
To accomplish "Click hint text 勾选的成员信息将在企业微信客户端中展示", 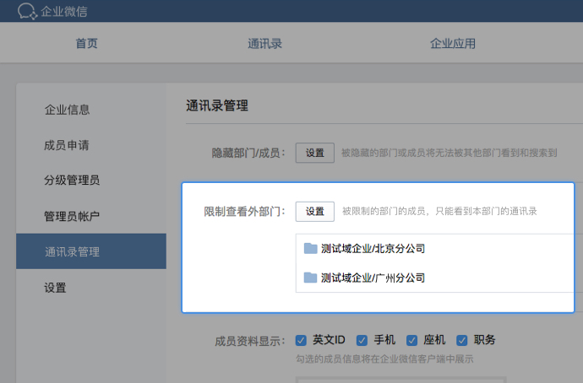I will click(x=384, y=359).
